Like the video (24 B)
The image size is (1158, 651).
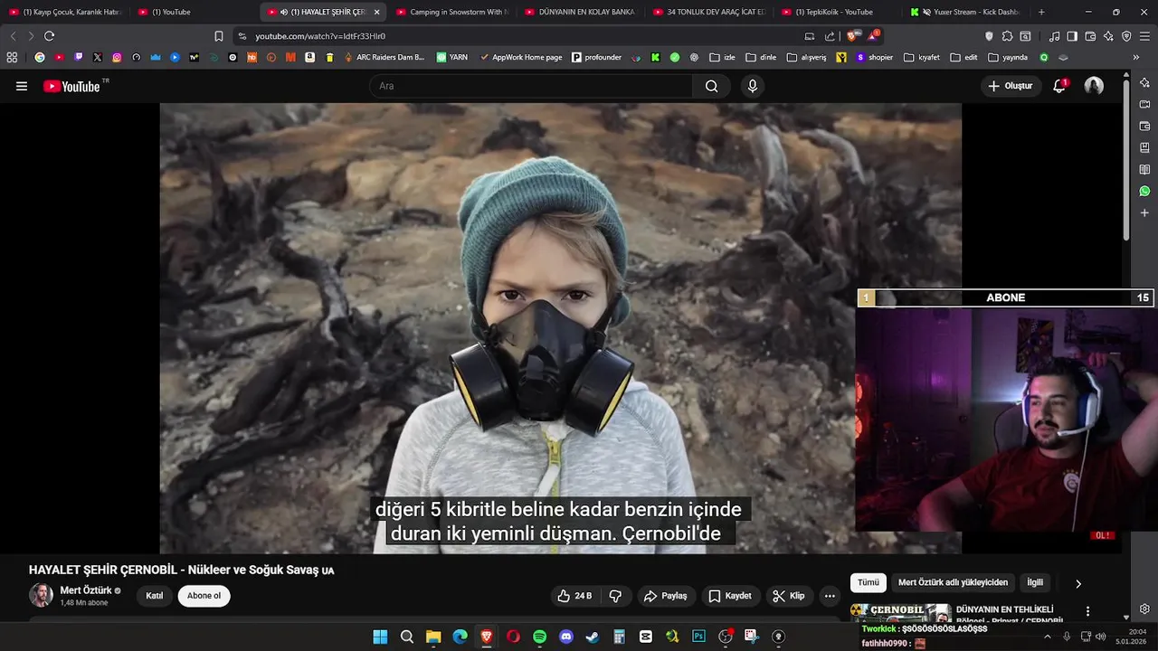point(574,596)
